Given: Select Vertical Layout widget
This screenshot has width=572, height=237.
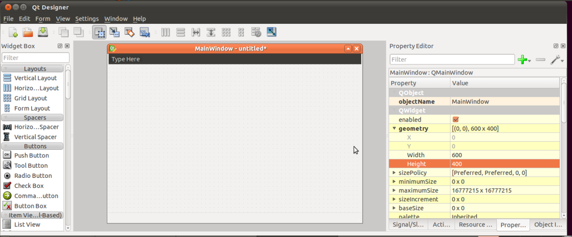Looking at the screenshot, I should coord(32,78).
